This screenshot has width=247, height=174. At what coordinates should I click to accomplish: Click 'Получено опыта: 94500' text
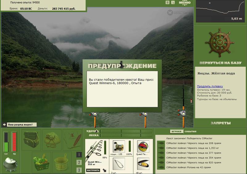point(25,2)
